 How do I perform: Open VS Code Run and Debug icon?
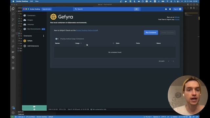[x=13, y=25]
